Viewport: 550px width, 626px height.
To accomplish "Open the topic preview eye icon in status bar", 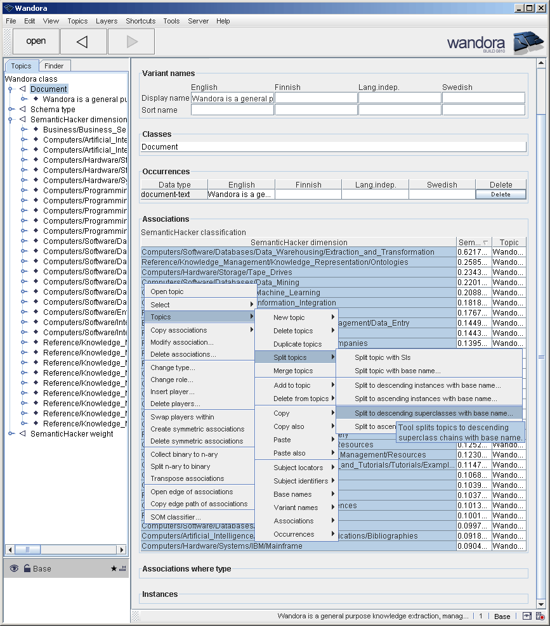I will pos(527,616).
